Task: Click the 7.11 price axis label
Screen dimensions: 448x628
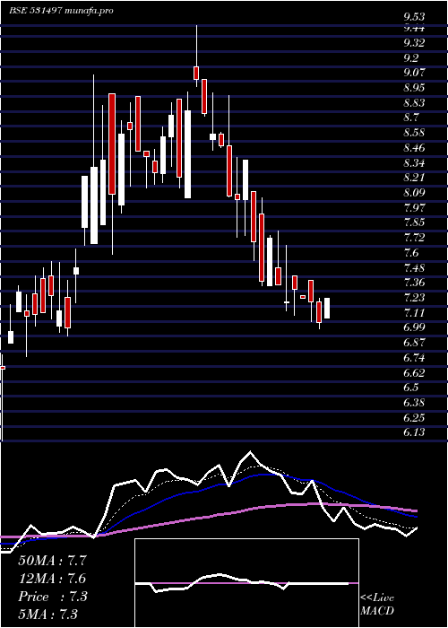Action: pyautogui.click(x=414, y=313)
